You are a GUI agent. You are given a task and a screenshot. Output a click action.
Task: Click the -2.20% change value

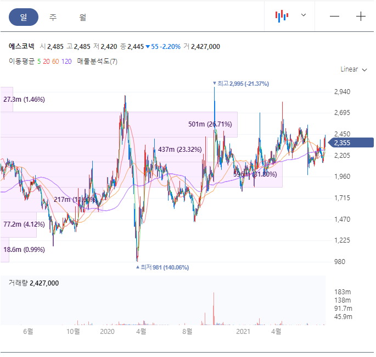170,47
